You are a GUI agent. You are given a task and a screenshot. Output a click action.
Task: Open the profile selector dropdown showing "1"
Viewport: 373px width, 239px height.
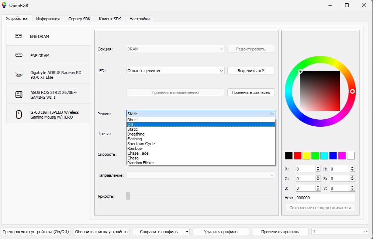[339, 231]
